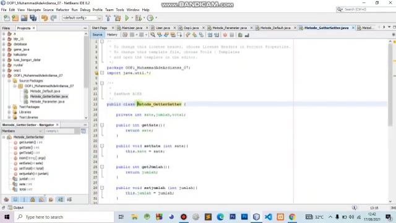The image size is (396, 223).
Task: Open Google Chrome from the taskbar
Action: (292, 217)
